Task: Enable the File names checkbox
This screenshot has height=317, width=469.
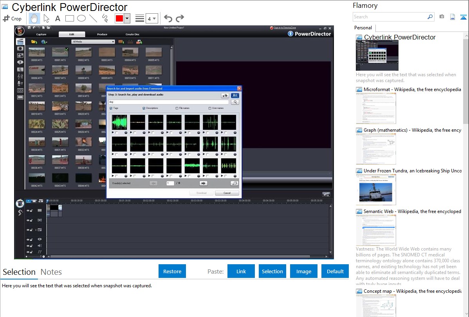Action: (x=177, y=108)
